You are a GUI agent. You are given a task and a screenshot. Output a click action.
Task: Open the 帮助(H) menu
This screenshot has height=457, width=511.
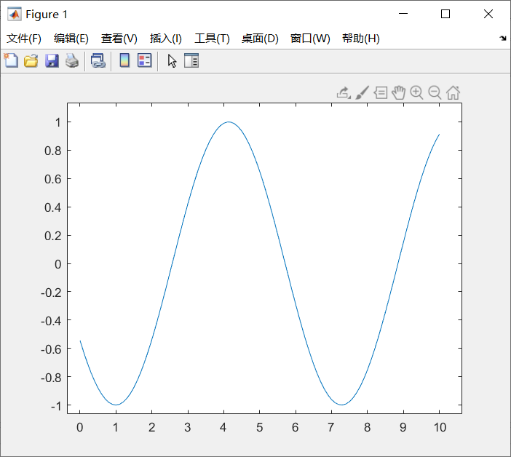tap(361, 39)
